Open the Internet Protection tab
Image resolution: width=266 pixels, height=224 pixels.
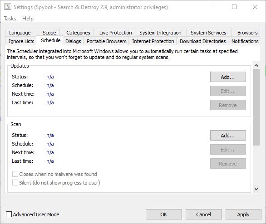153,41
